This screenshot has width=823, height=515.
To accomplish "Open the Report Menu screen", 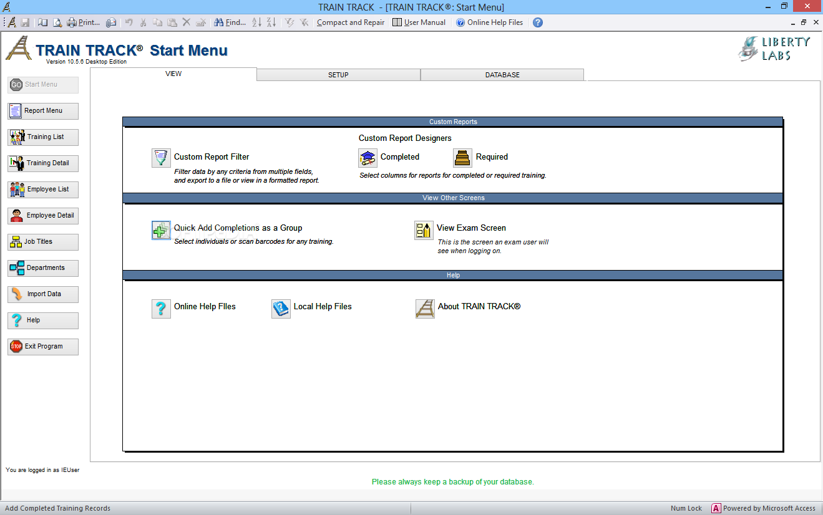I will click(x=43, y=111).
